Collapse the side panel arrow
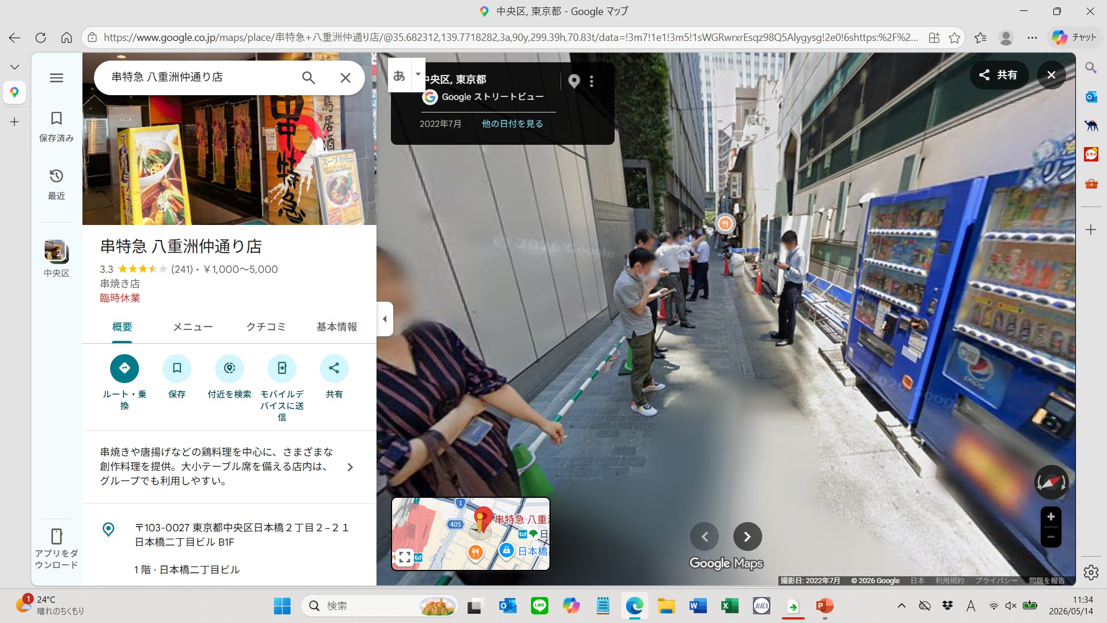1107x623 pixels. (385, 319)
